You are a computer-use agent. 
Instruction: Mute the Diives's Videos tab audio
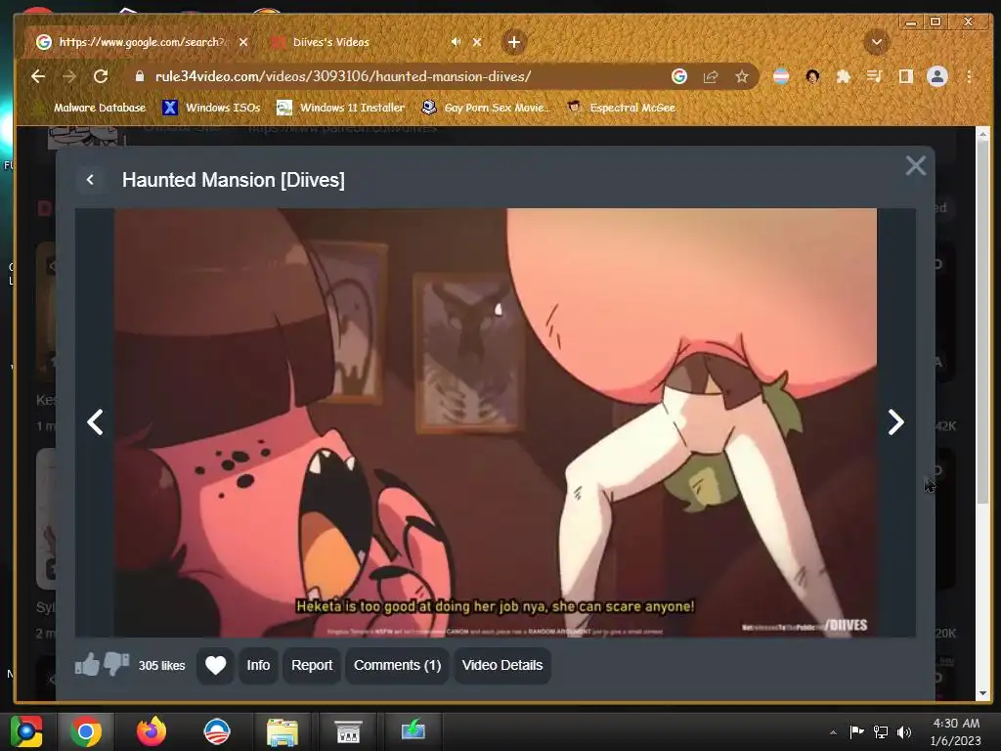[456, 41]
